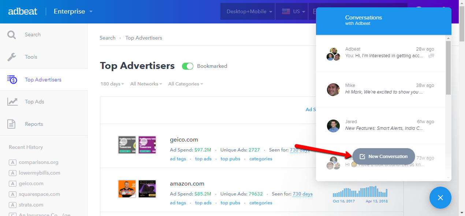Image resolution: width=465 pixels, height=216 pixels.
Task: Open the Enterprise plan dropdown
Action: pyautogui.click(x=73, y=11)
